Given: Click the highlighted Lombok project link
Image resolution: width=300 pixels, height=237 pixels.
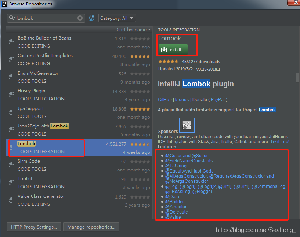Looking at the screenshot, I should (267, 110).
